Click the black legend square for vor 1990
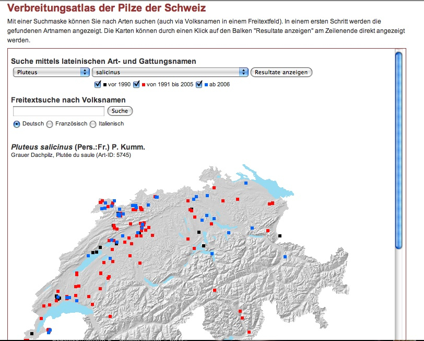 105,85
